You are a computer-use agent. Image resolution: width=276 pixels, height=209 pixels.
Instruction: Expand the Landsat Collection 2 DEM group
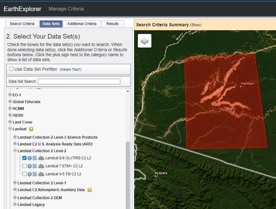(15, 198)
